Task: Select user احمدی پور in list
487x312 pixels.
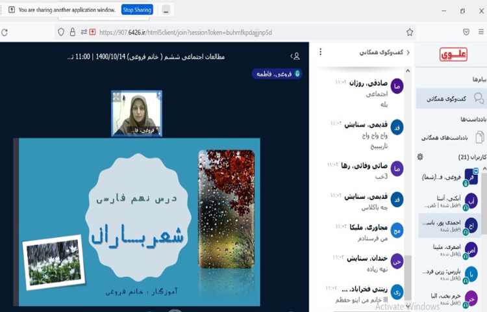Action: tap(450, 226)
